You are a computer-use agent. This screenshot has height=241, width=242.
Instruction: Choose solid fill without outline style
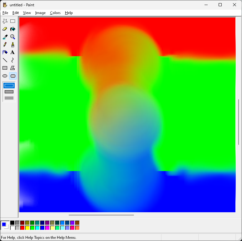point(9,98)
